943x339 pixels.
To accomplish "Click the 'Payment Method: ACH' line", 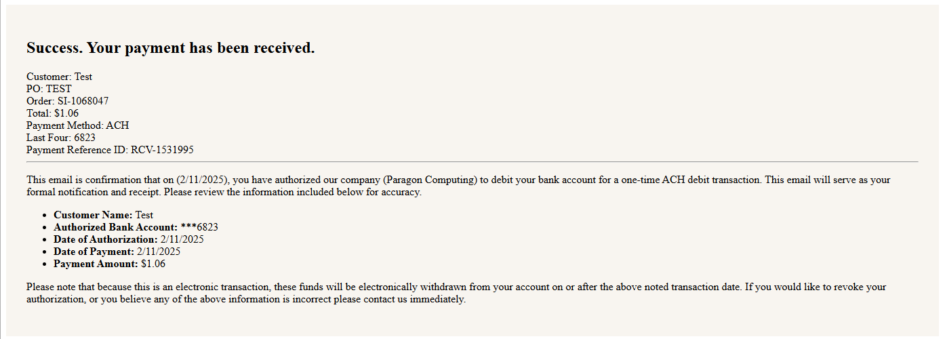I will pyautogui.click(x=77, y=125).
